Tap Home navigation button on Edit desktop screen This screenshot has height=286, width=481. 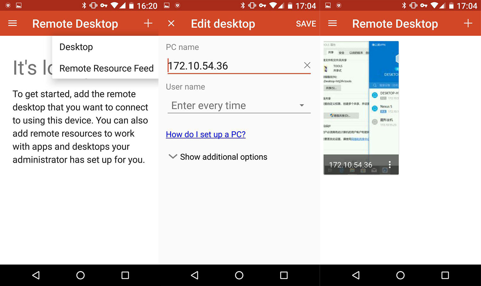coord(239,275)
